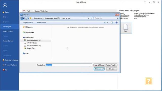Expand the file name history dropdown
This screenshot has width=162, height=91.
(91, 65)
